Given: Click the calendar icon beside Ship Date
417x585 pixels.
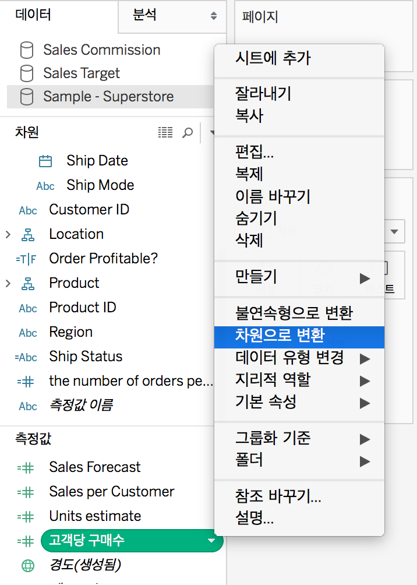Looking at the screenshot, I should tap(45, 161).
